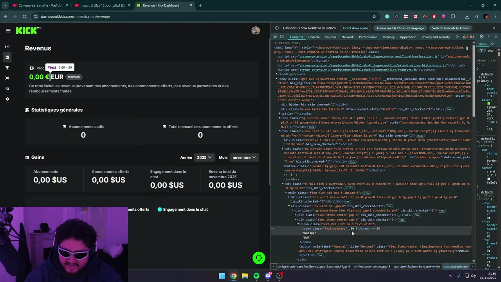
Task: Switch to the YouTube Contenu de la chaîne tab
Action: [x=40, y=5]
